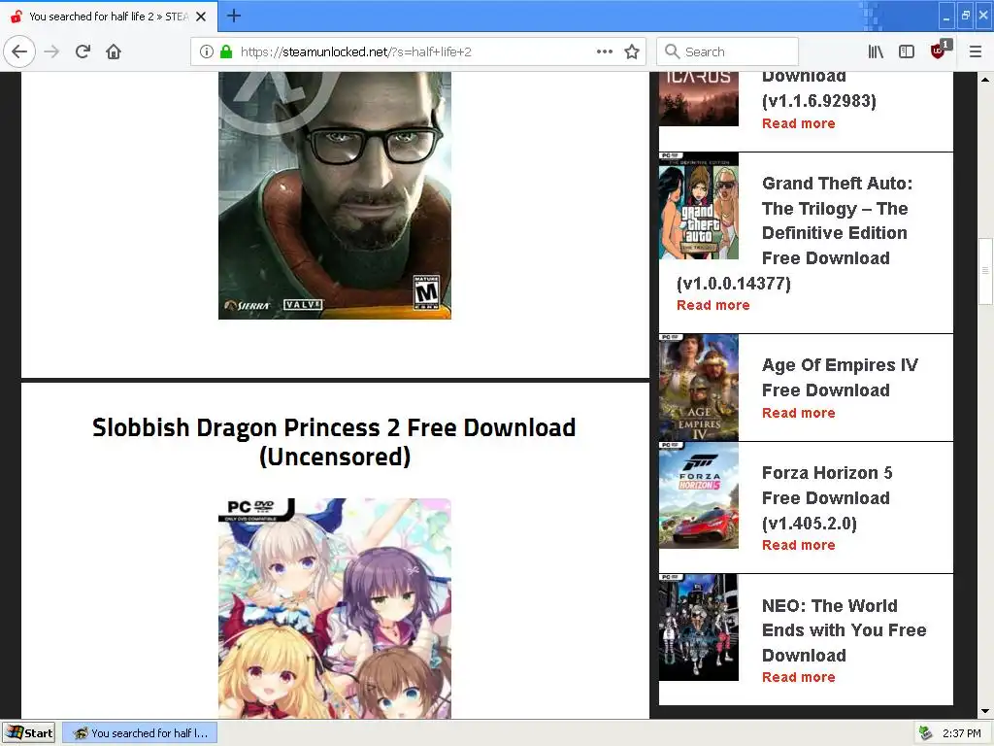
Task: Open the uBlock Origin extension icon
Action: [x=939, y=51]
